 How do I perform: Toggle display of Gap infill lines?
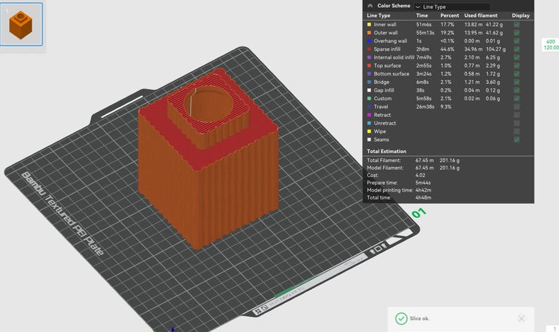(517, 90)
